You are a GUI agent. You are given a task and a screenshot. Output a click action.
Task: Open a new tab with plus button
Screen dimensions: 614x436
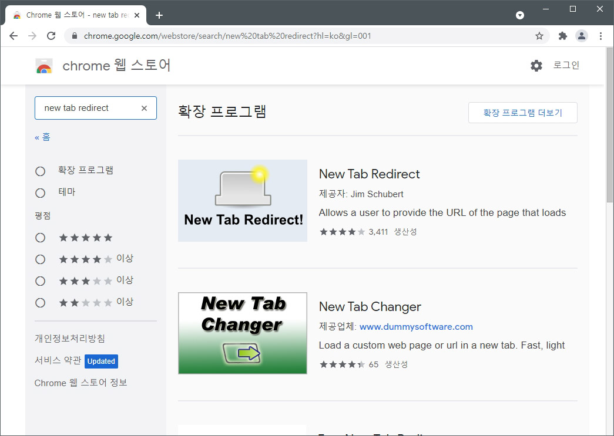coord(159,15)
